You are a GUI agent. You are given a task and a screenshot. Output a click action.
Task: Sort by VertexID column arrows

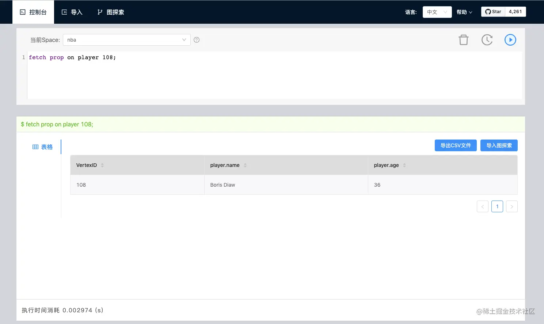pyautogui.click(x=102, y=165)
